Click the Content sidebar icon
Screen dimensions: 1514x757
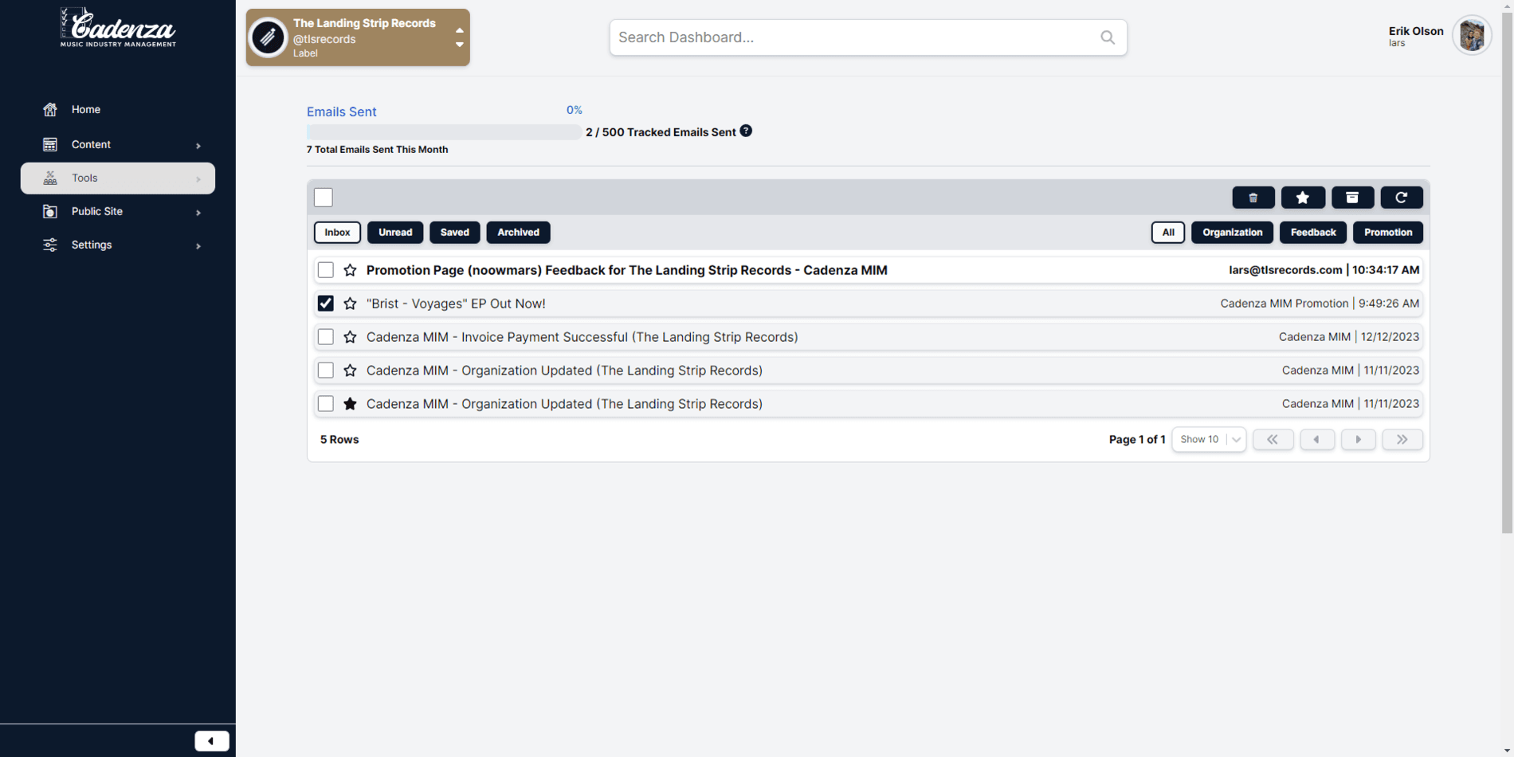click(50, 144)
